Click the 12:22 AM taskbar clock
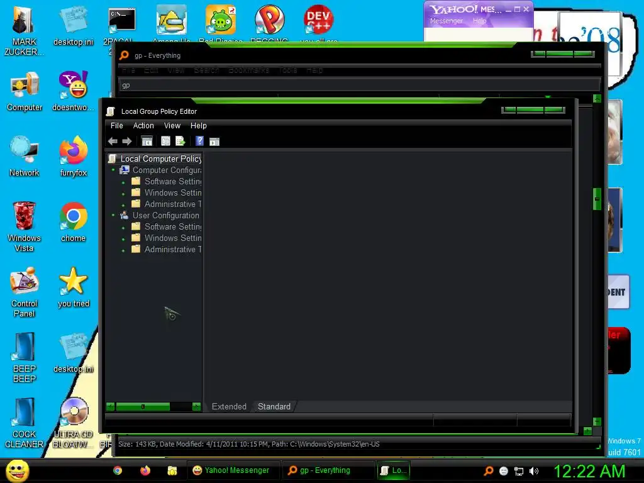This screenshot has height=483, width=644. (x=589, y=471)
